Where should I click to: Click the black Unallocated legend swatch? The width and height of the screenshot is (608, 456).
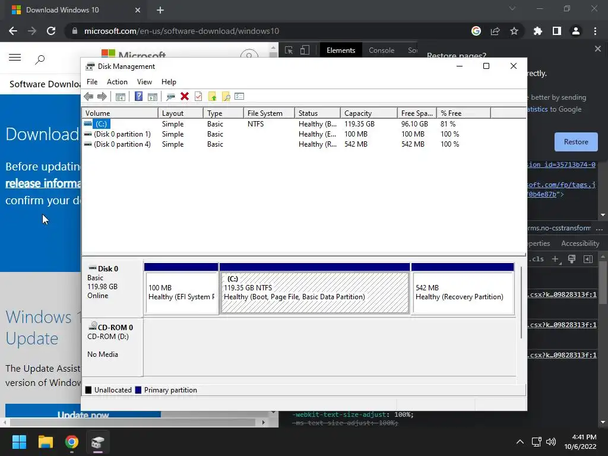(x=88, y=390)
